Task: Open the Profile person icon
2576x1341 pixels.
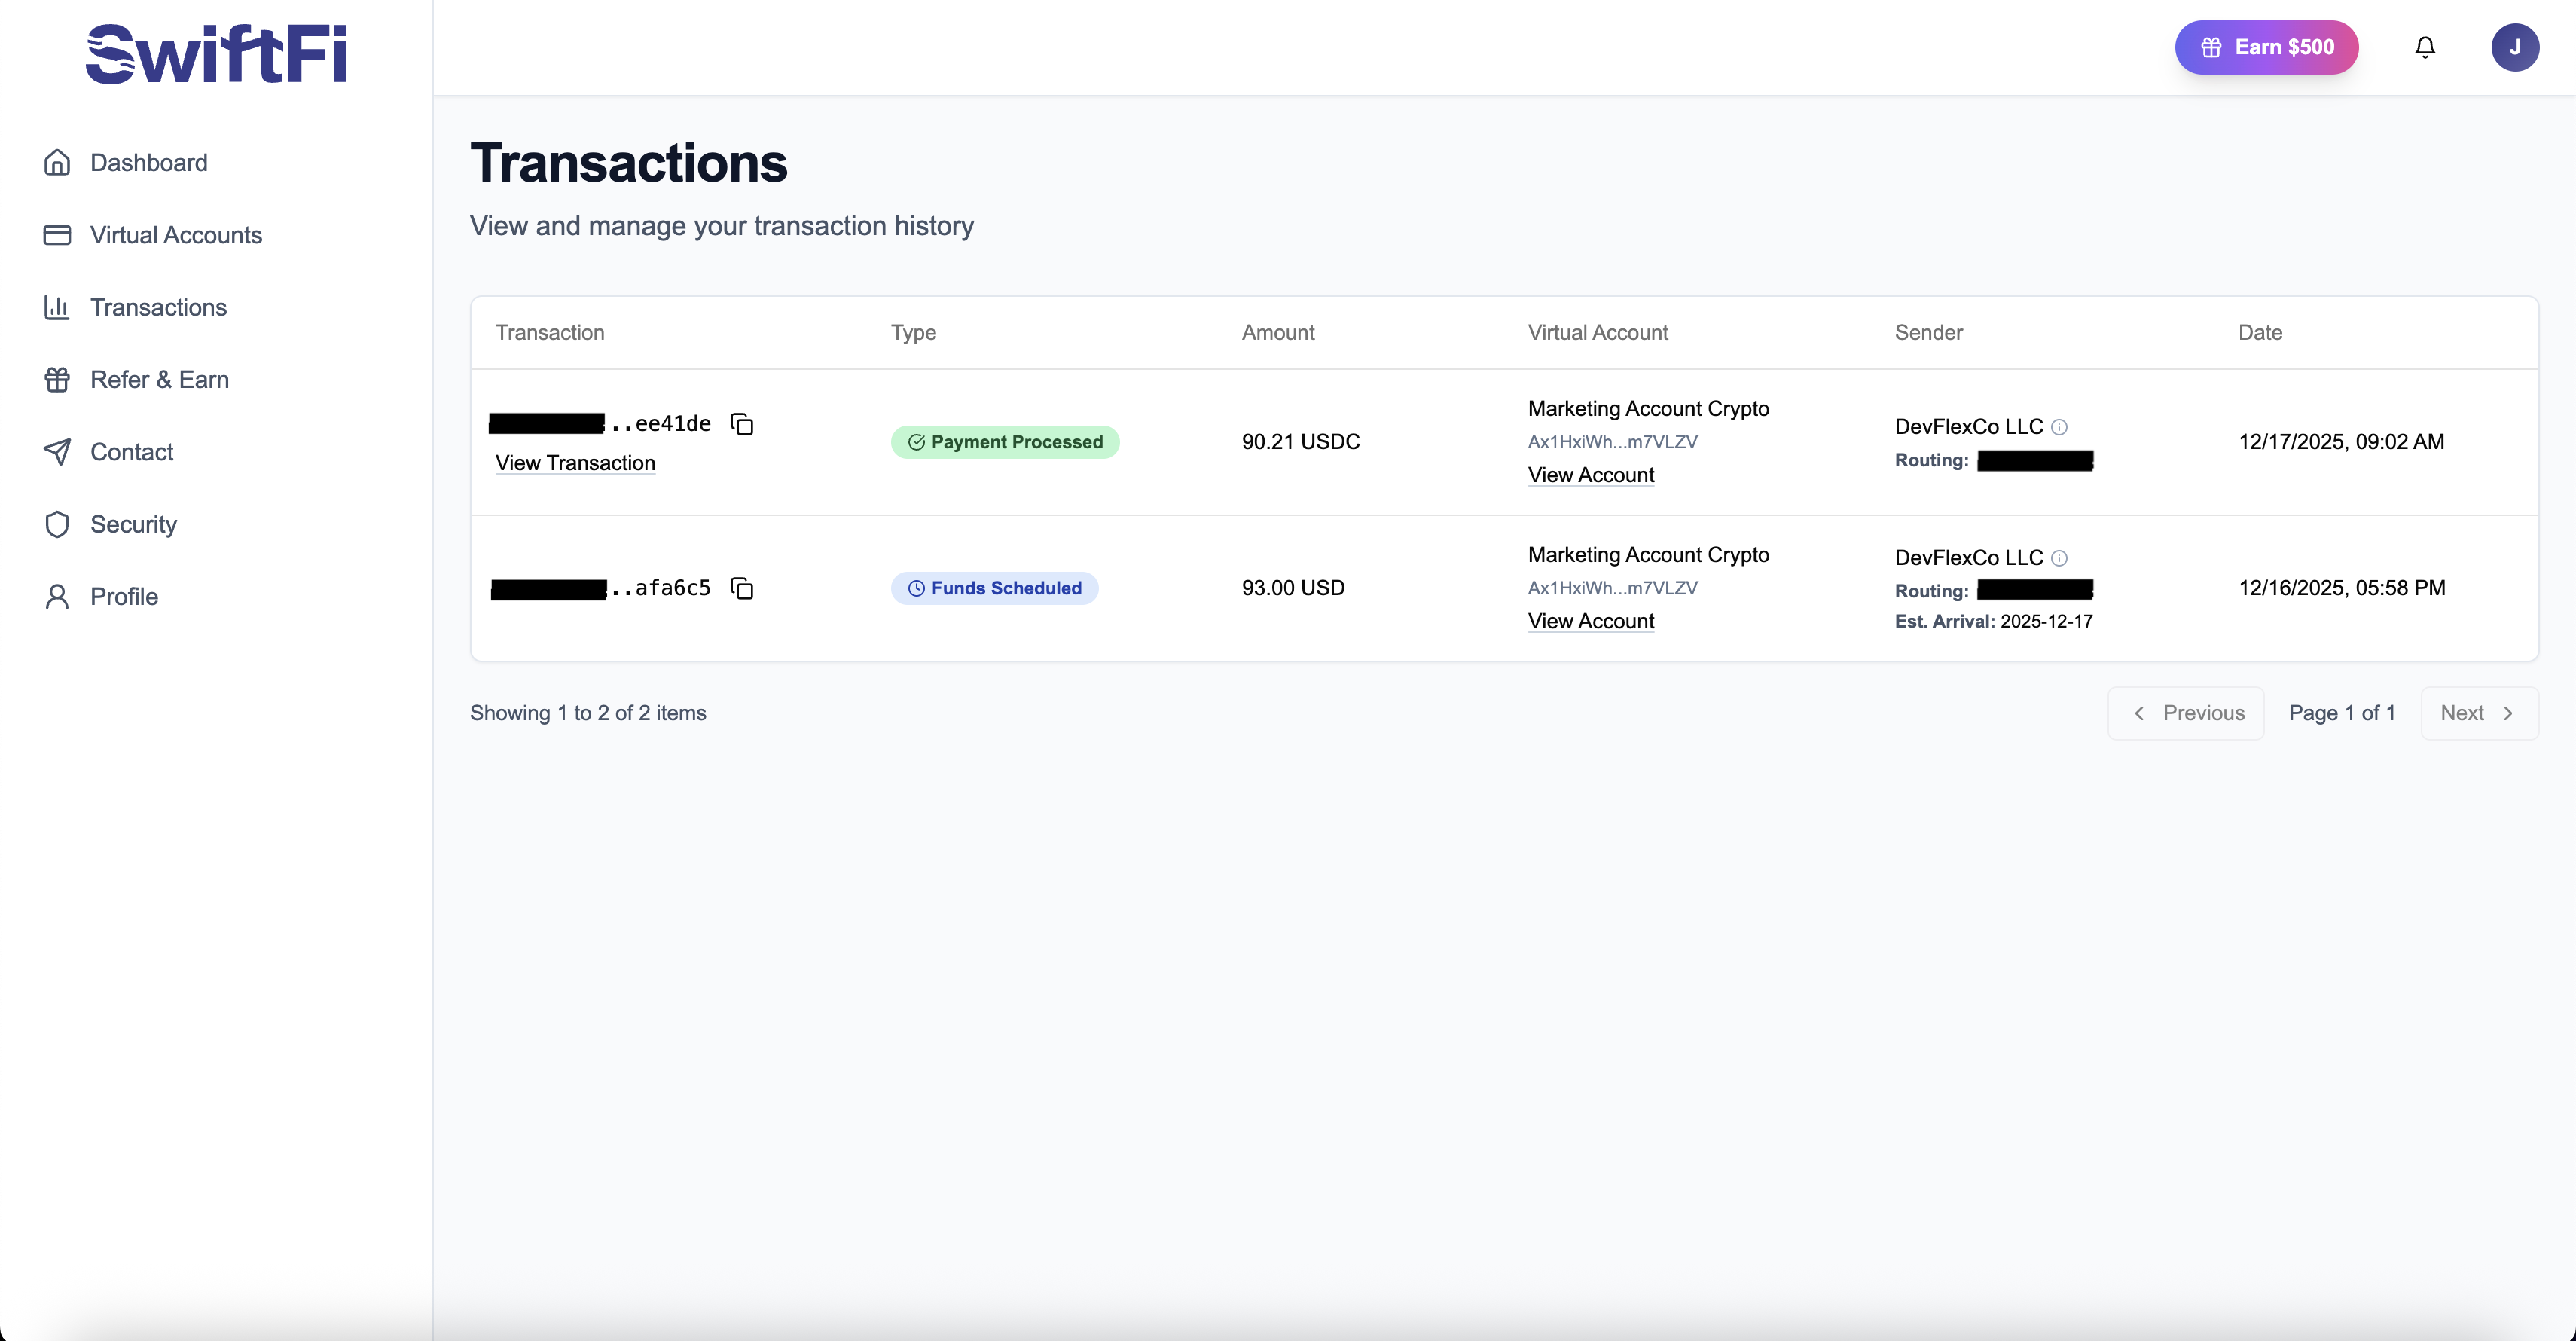Action: click(57, 596)
